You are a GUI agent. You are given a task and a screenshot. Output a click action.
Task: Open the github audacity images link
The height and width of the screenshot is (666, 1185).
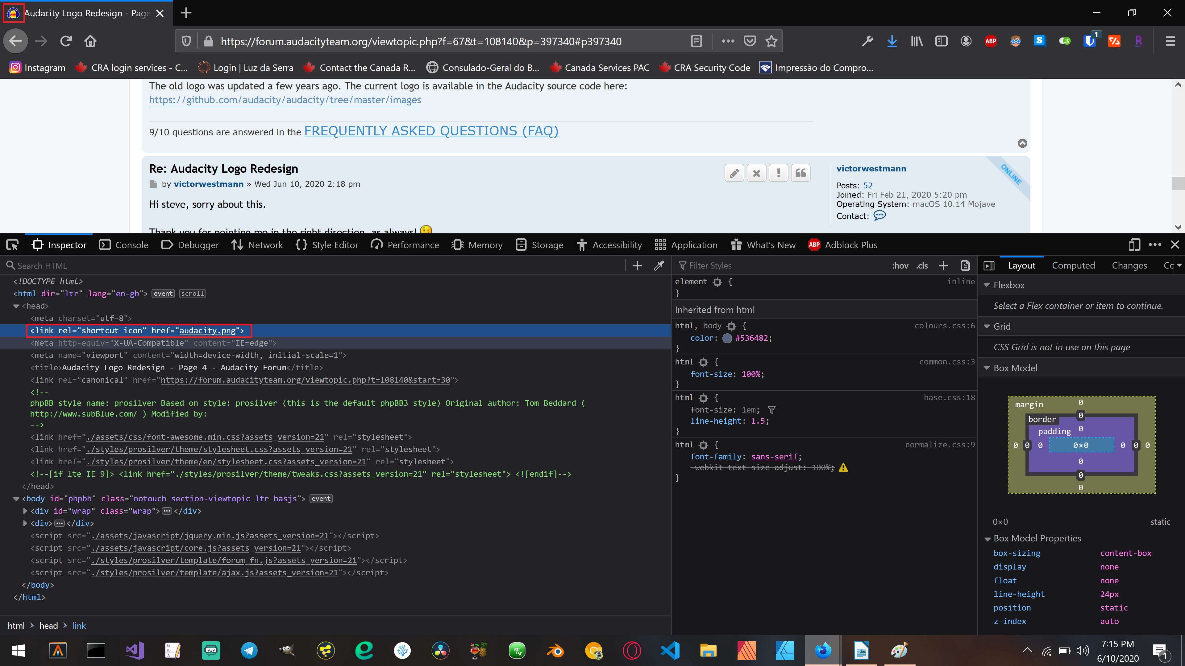pyautogui.click(x=285, y=100)
